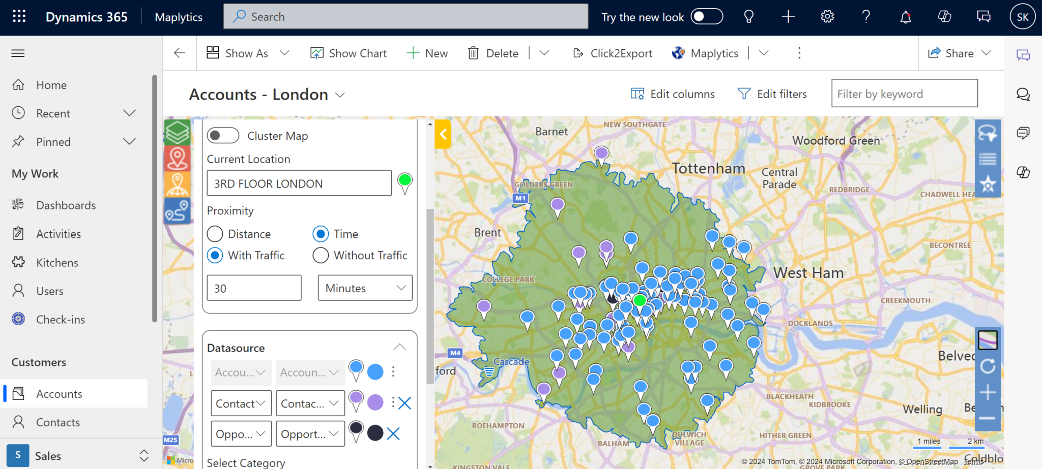
Task: Remove the Contact datasource row
Action: (x=405, y=403)
